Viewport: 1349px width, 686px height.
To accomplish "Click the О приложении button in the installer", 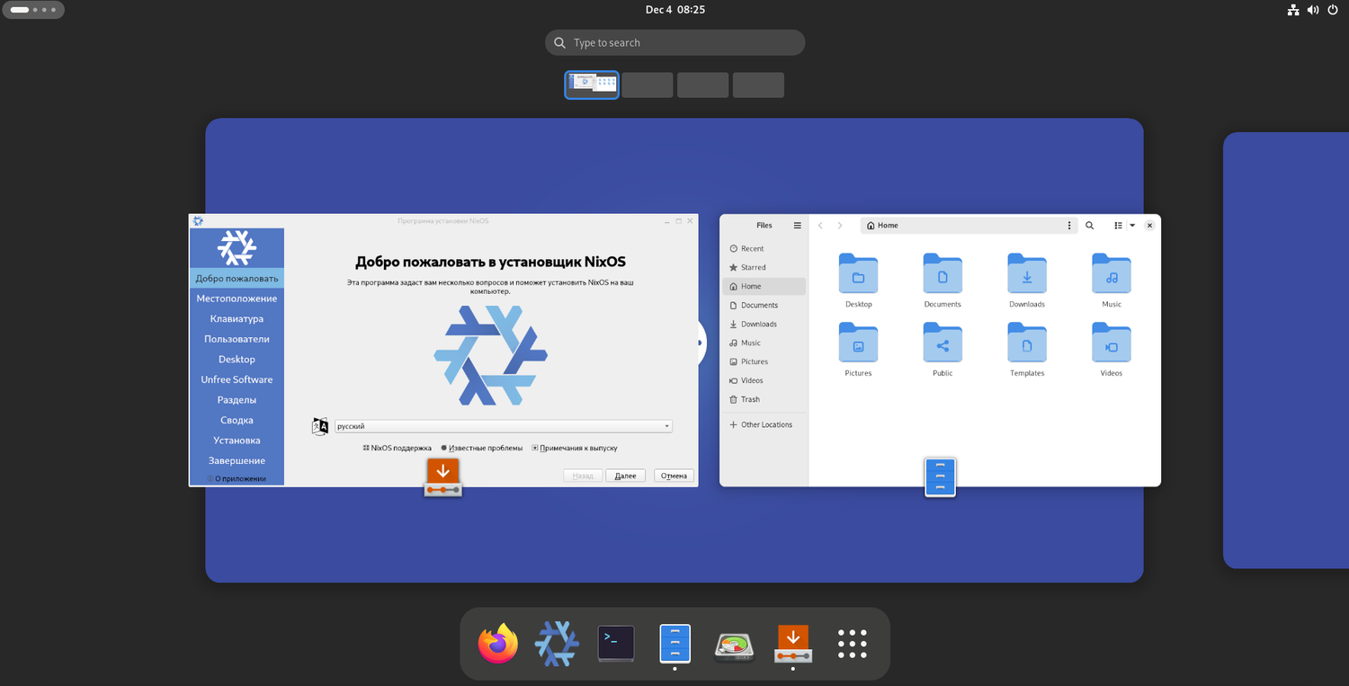I will pyautogui.click(x=237, y=478).
